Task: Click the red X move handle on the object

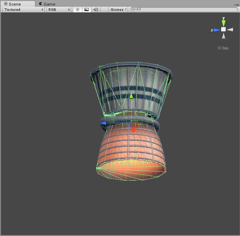Action: click(134, 130)
